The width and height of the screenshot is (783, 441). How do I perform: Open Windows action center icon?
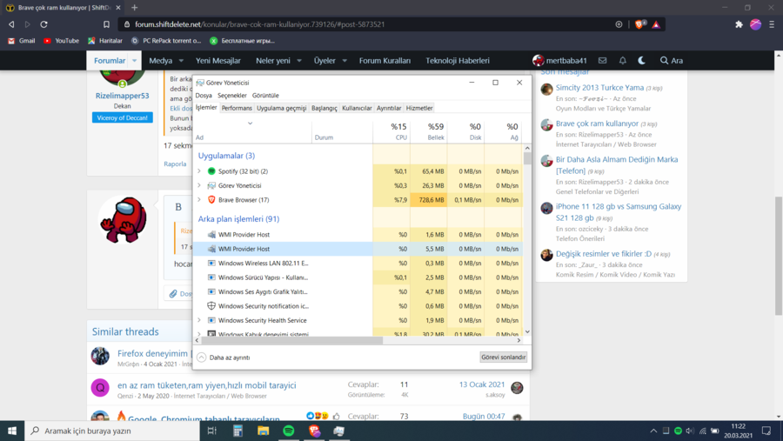click(x=766, y=431)
